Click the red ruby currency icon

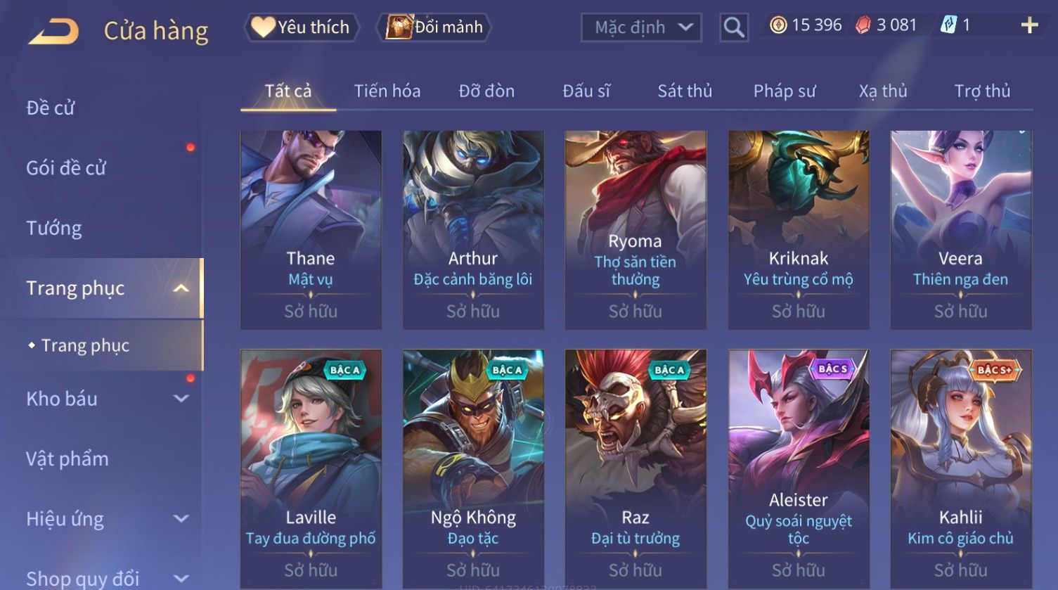pyautogui.click(x=863, y=25)
